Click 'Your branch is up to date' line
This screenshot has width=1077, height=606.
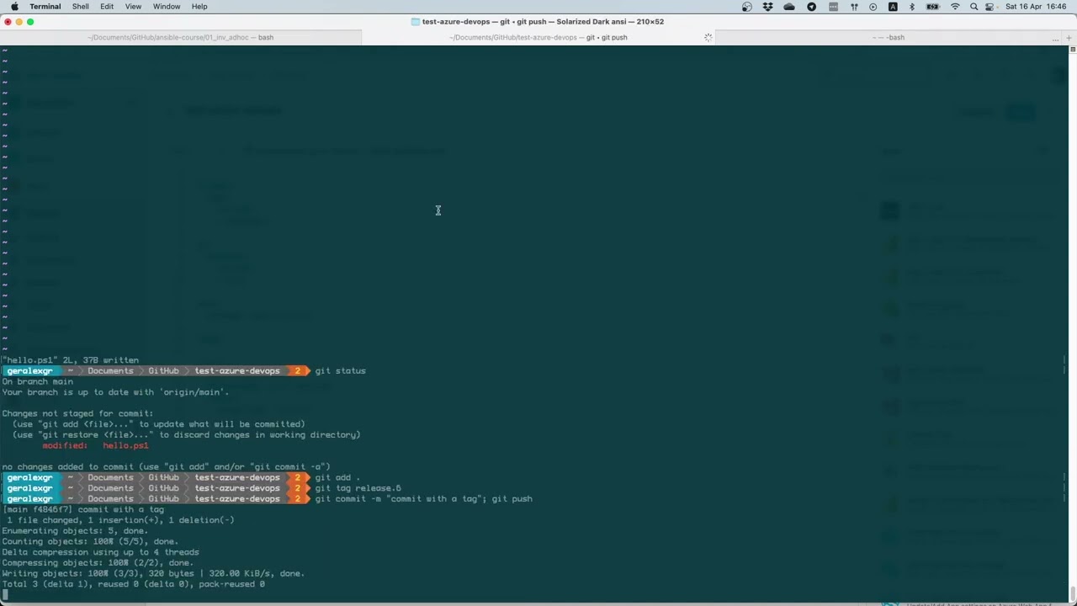[115, 392]
